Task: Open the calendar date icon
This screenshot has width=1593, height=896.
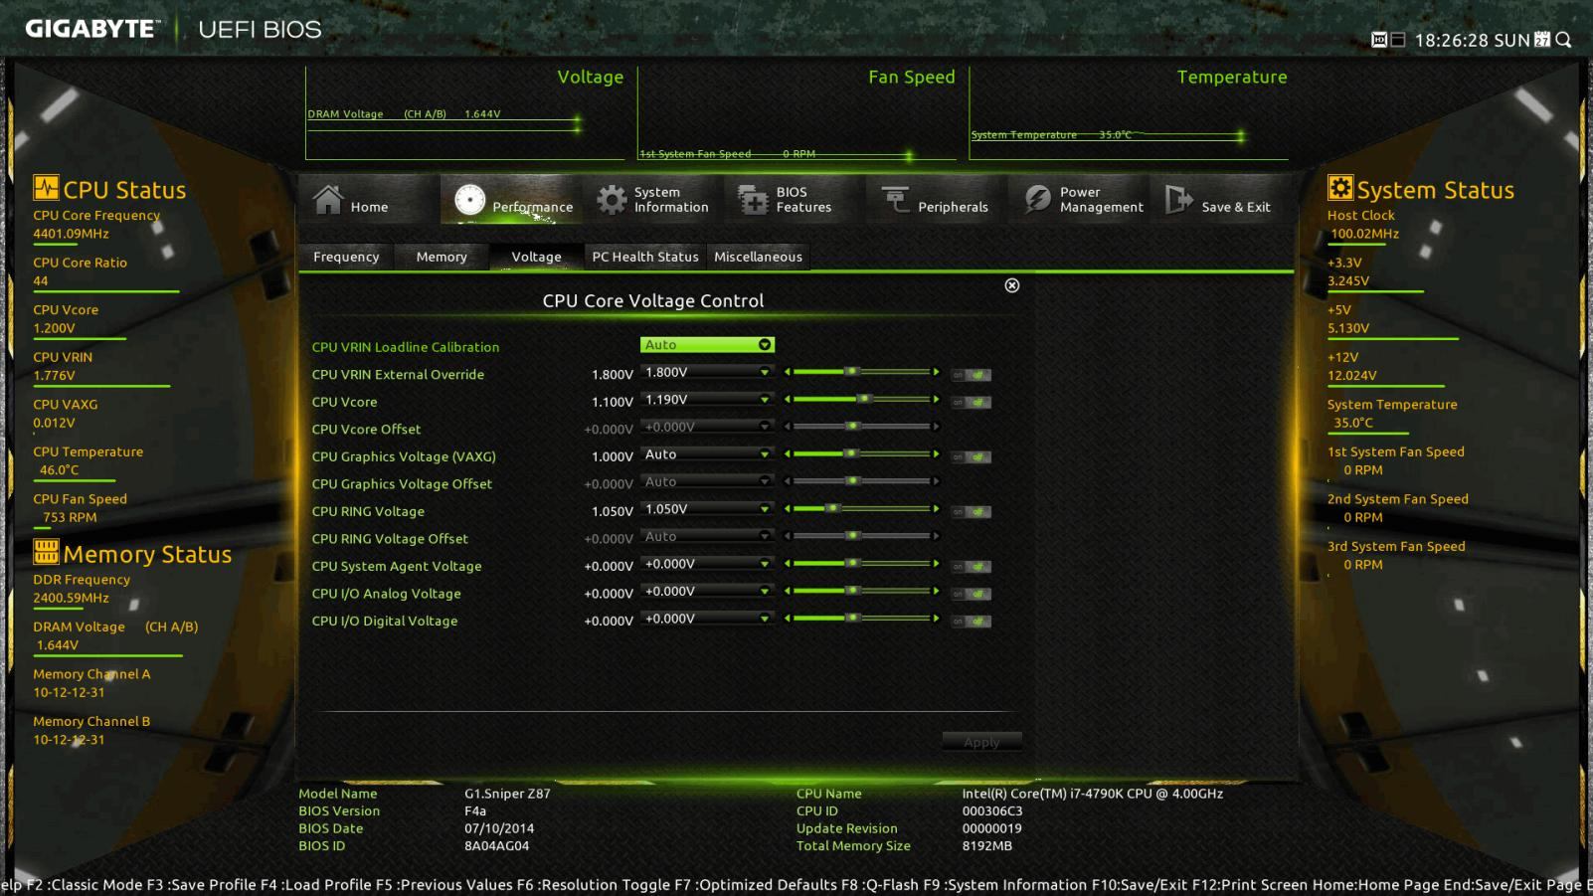Action: pyautogui.click(x=1542, y=39)
